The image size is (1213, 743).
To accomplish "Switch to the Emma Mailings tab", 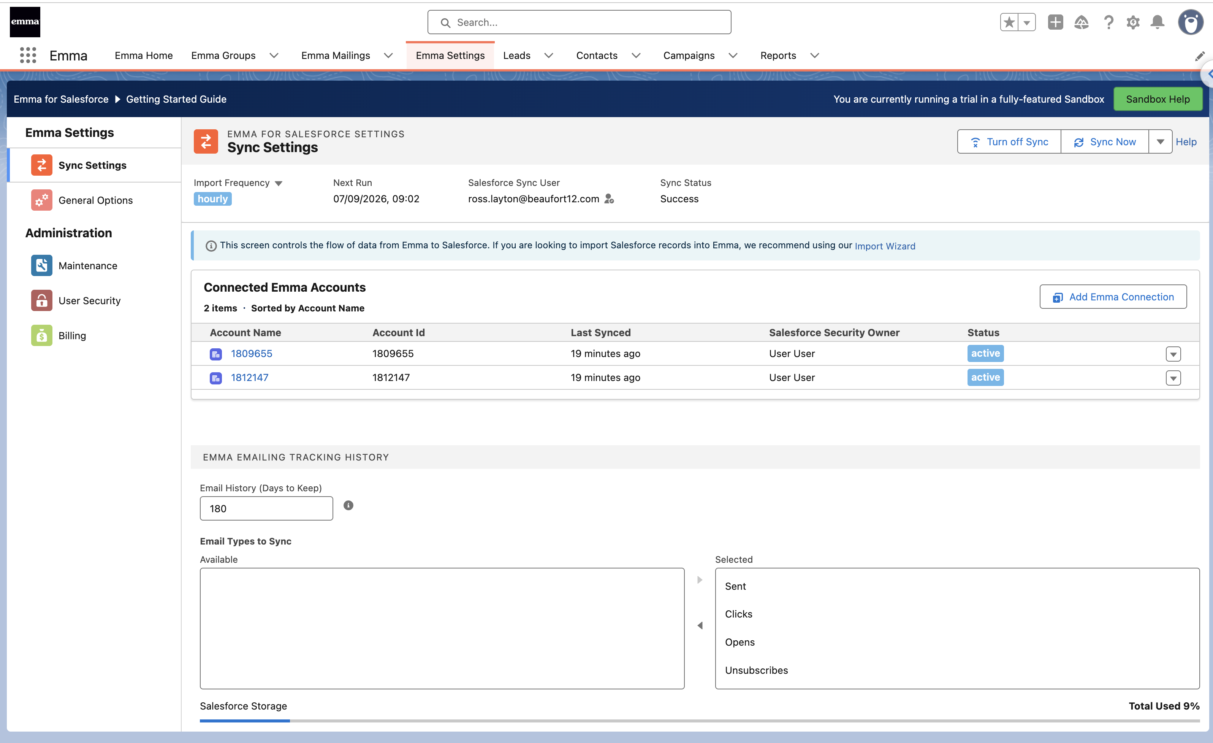I will [x=336, y=55].
